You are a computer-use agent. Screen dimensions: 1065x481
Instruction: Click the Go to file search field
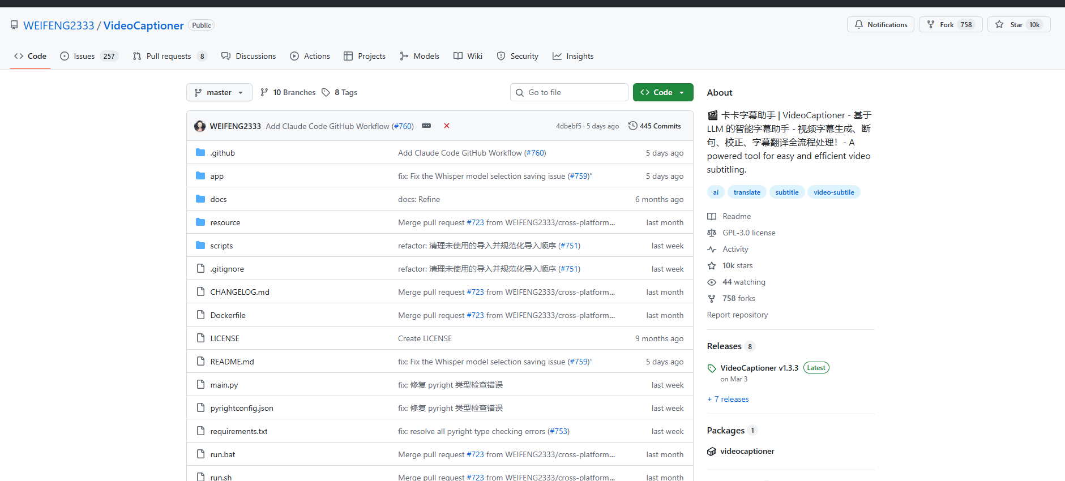pyautogui.click(x=569, y=92)
